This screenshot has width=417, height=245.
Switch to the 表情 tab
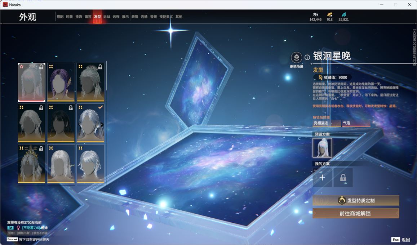(135, 17)
